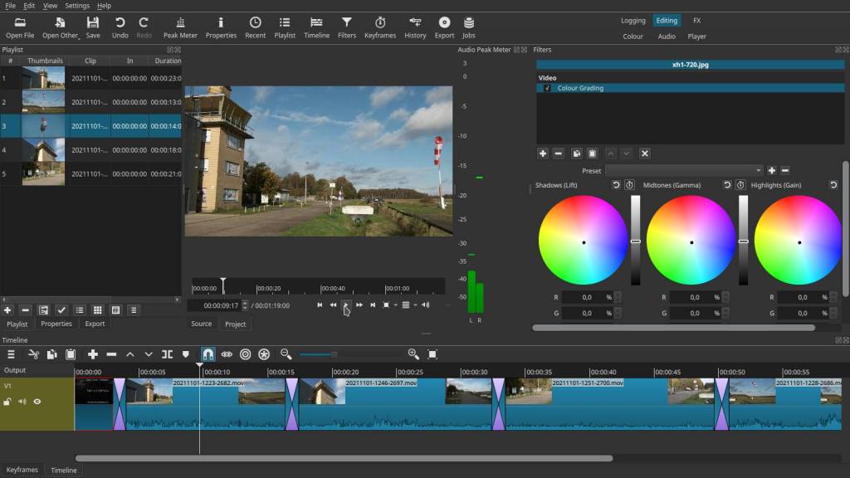Viewport: 850px width, 478px height.
Task: Open the Preset dropdown in Filters
Action: coord(684,170)
